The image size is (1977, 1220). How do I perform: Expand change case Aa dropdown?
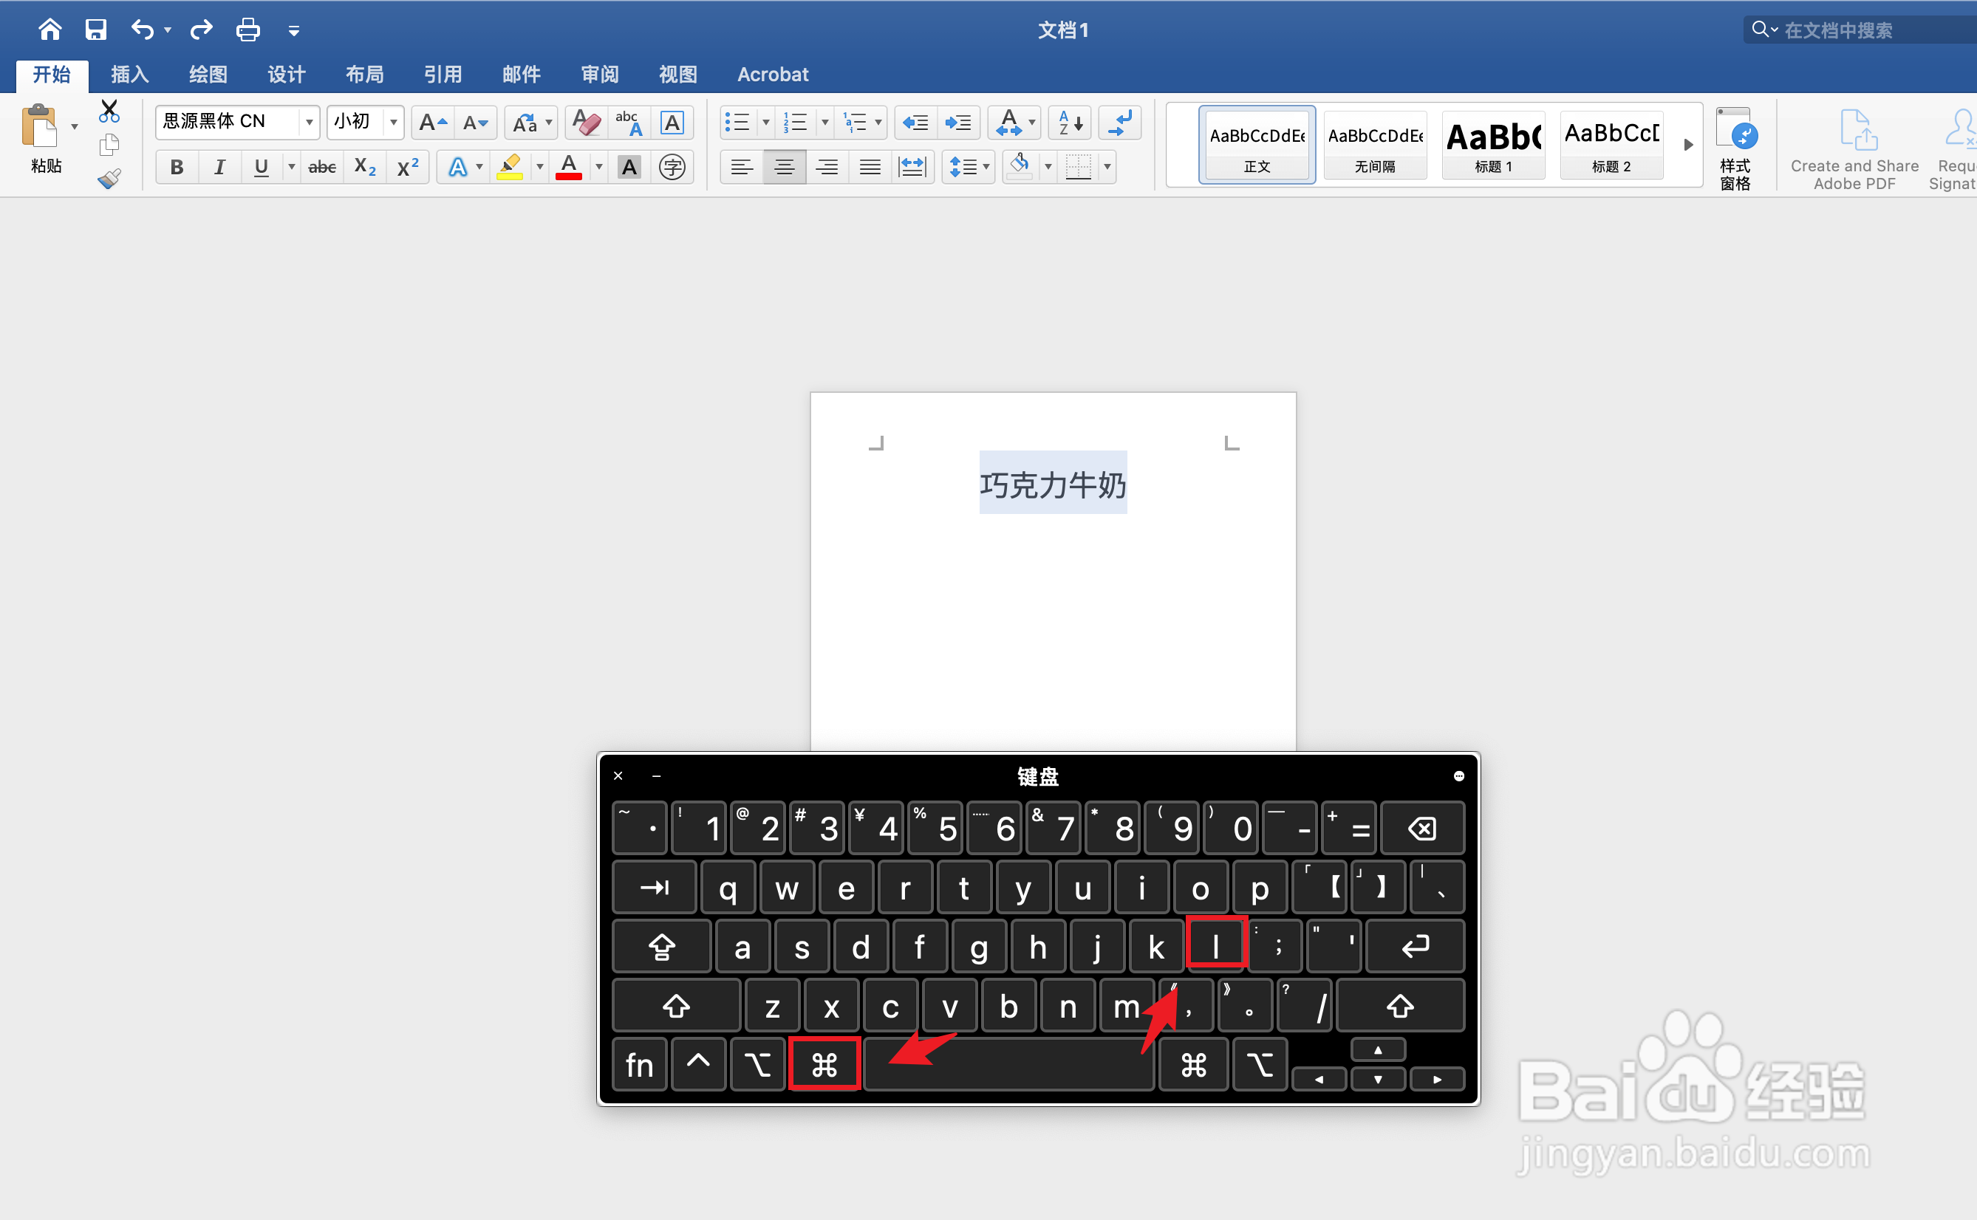pos(549,123)
